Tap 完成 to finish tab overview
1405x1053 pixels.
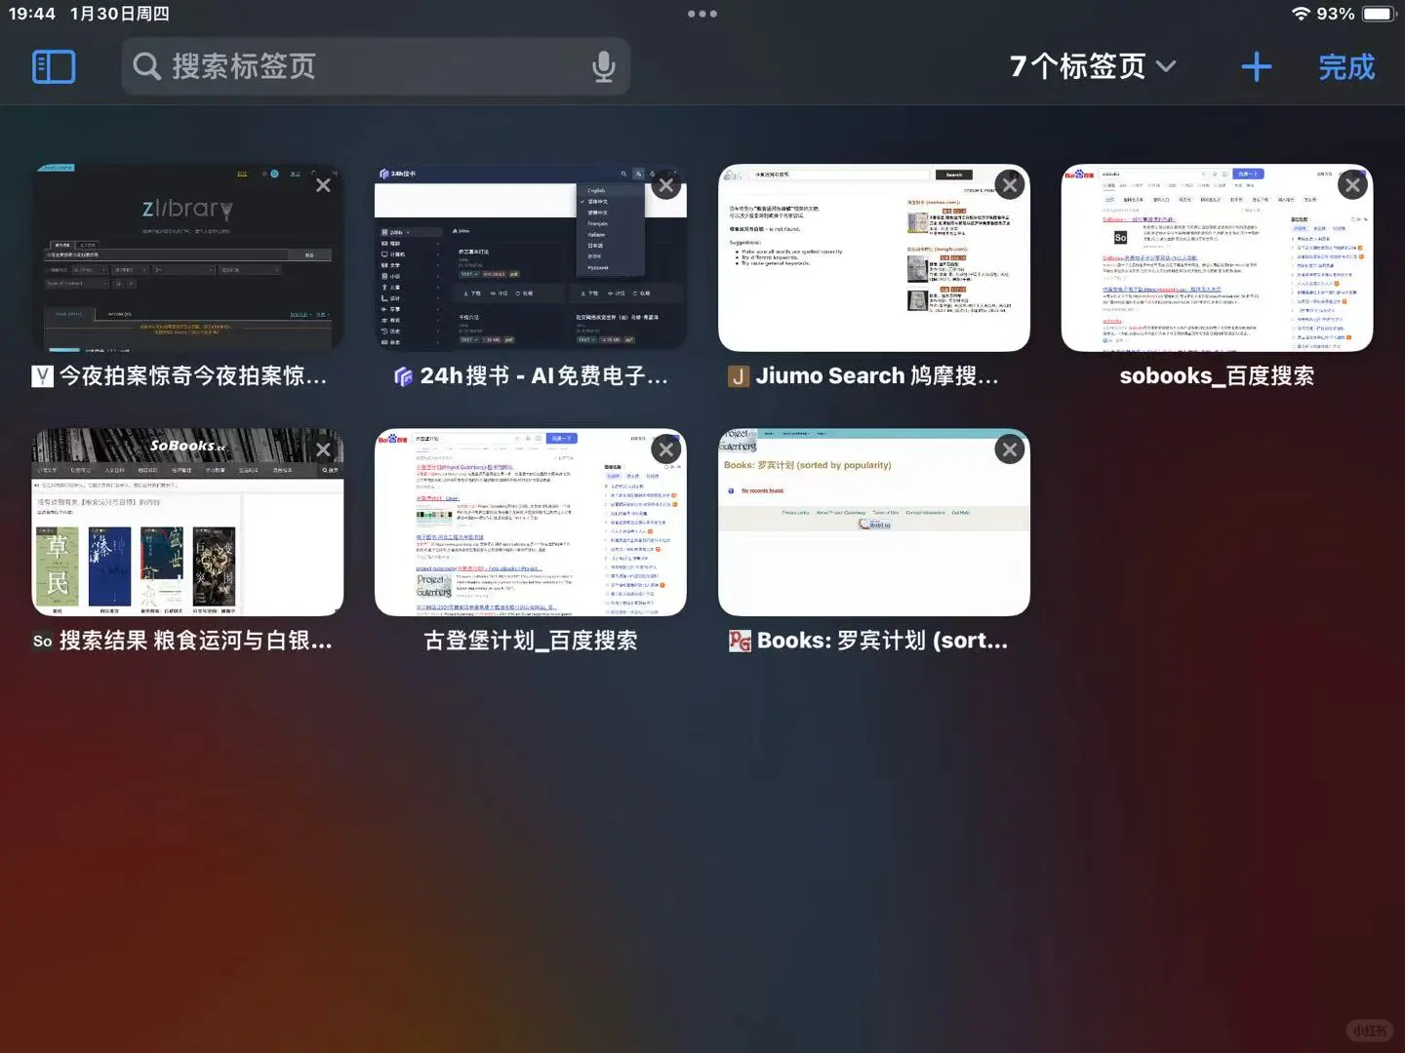coord(1346,66)
